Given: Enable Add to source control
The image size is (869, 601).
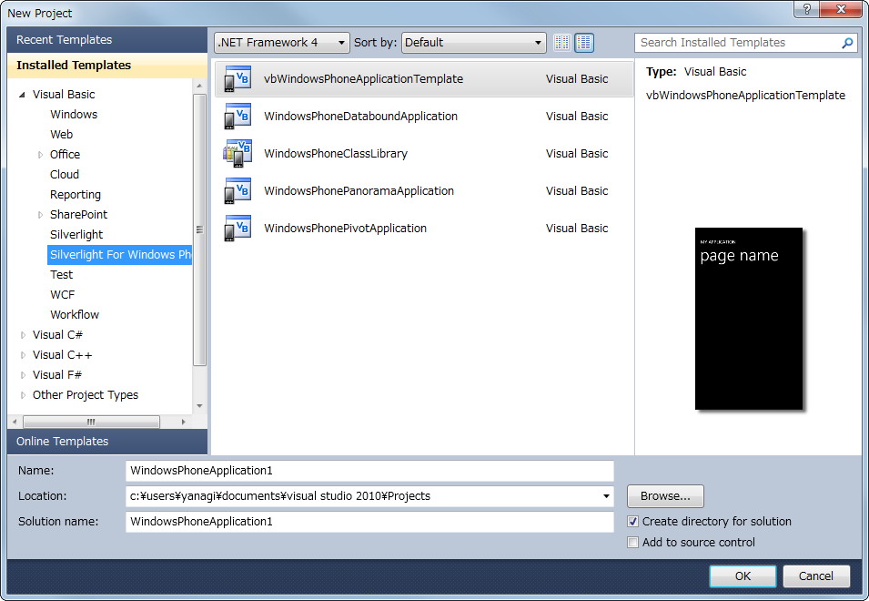Looking at the screenshot, I should (x=633, y=542).
